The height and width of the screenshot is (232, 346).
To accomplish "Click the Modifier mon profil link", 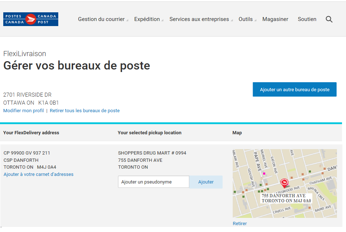I will [24, 111].
